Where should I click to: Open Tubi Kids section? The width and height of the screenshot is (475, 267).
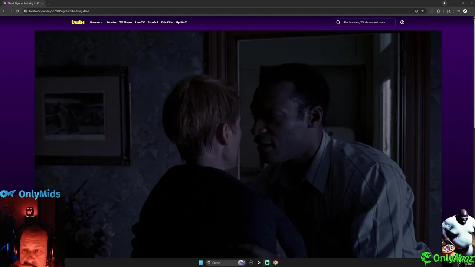click(x=167, y=22)
